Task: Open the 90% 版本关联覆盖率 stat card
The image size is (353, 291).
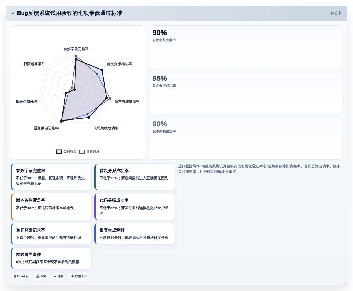Action: click(245, 138)
